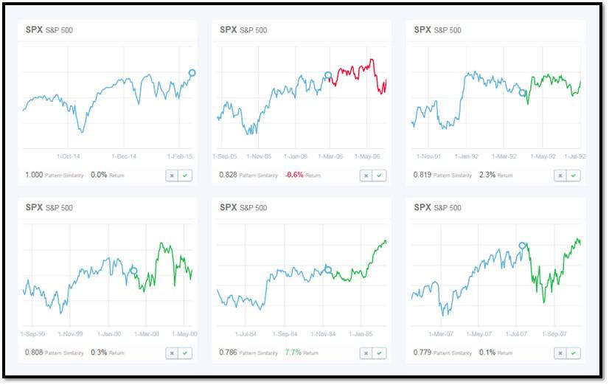Screen dimensions: 609x385
Task: Exclude the 0.779 similarity chart with X
Action: [x=561, y=353]
